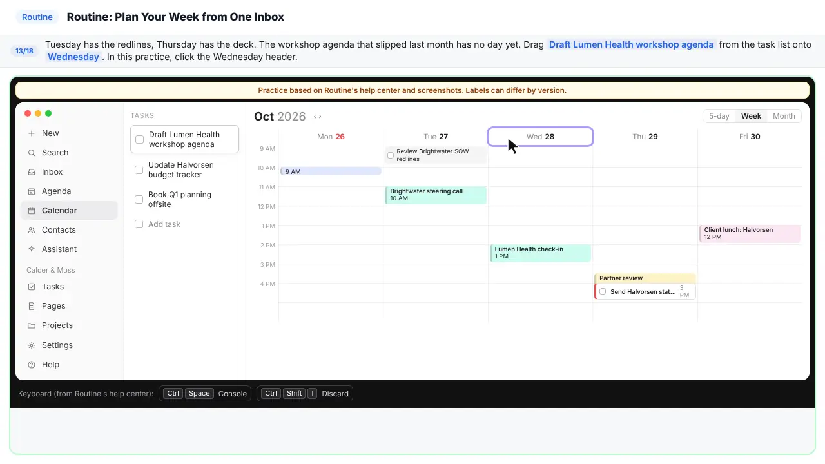Open the Lumen Health check-in event

click(540, 253)
